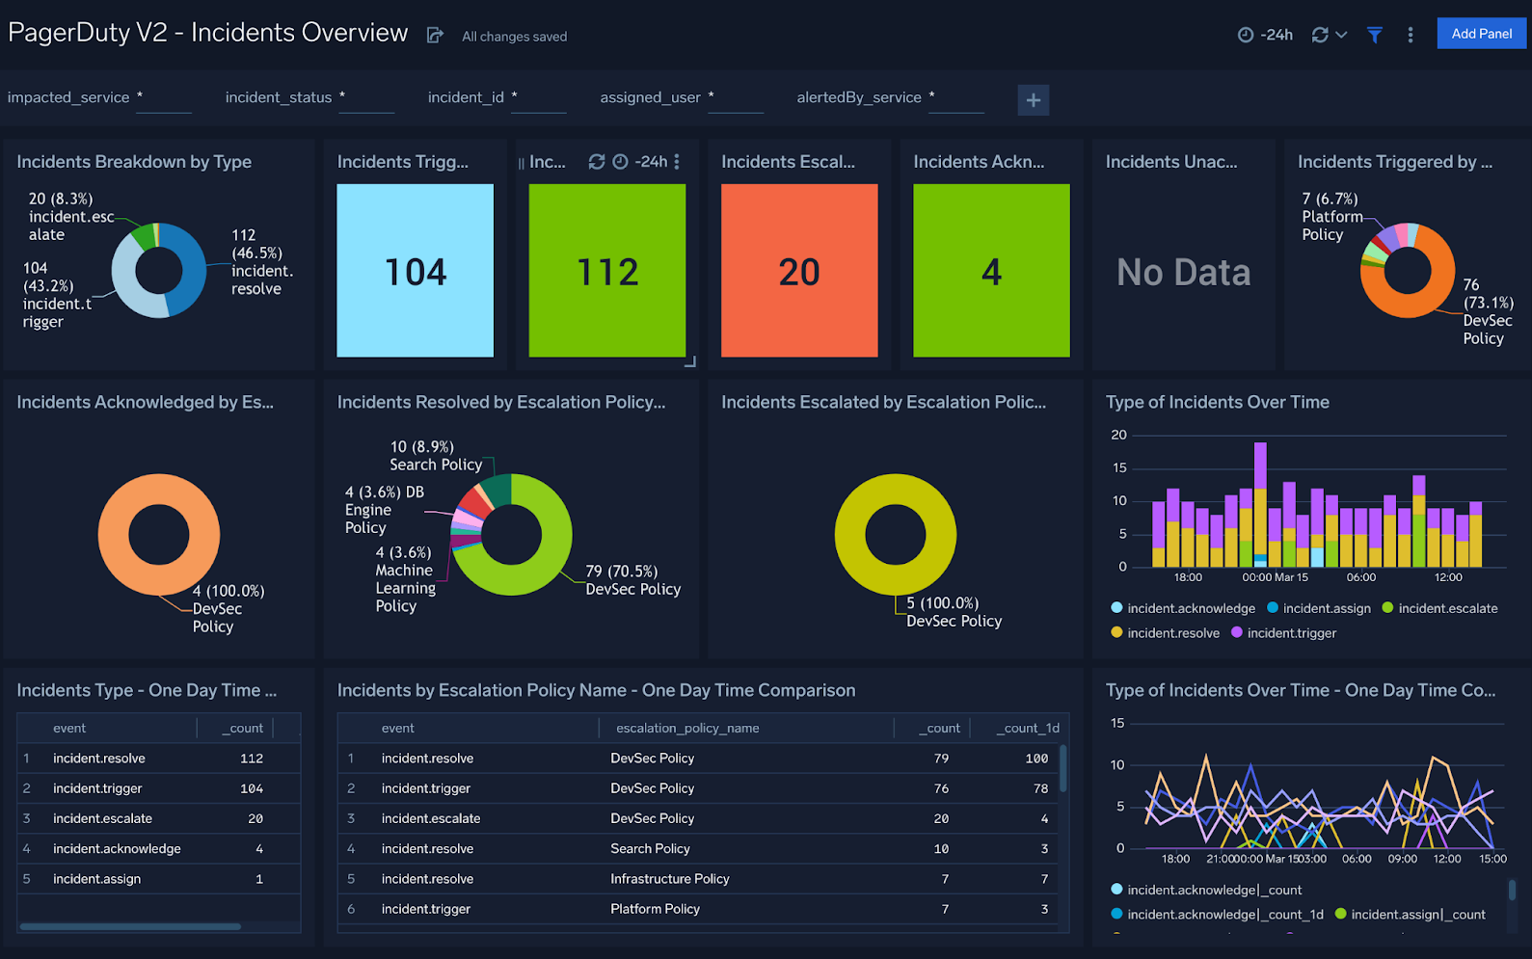Click the share dashboard icon beside title
The width and height of the screenshot is (1532, 959).
435,36
